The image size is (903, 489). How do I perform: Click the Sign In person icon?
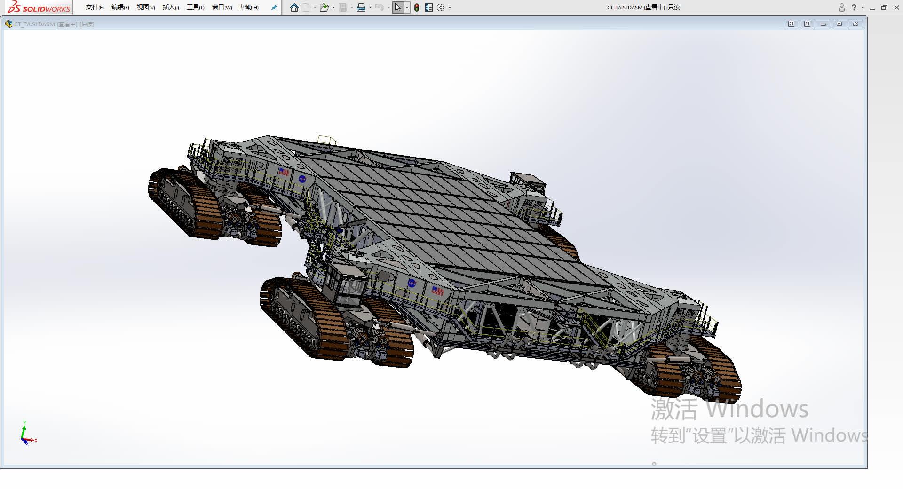(841, 7)
